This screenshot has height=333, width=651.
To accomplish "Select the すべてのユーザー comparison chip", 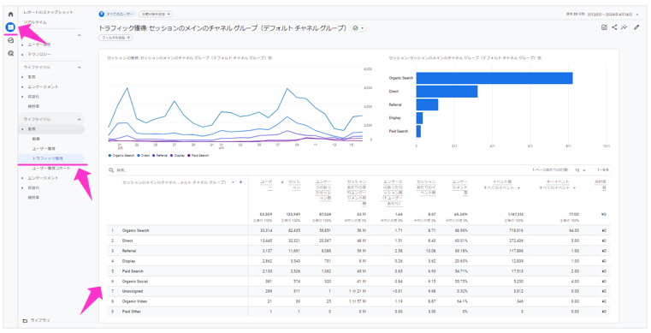I will (x=117, y=14).
